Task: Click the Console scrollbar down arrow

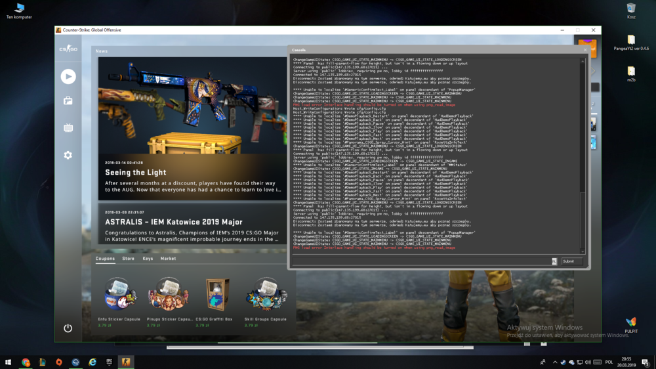Action: [x=583, y=251]
